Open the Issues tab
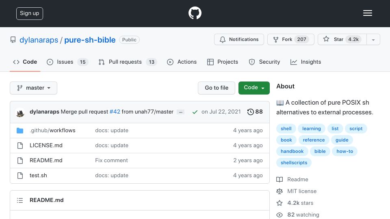Image resolution: width=390 pixels, height=219 pixels. coord(67,62)
